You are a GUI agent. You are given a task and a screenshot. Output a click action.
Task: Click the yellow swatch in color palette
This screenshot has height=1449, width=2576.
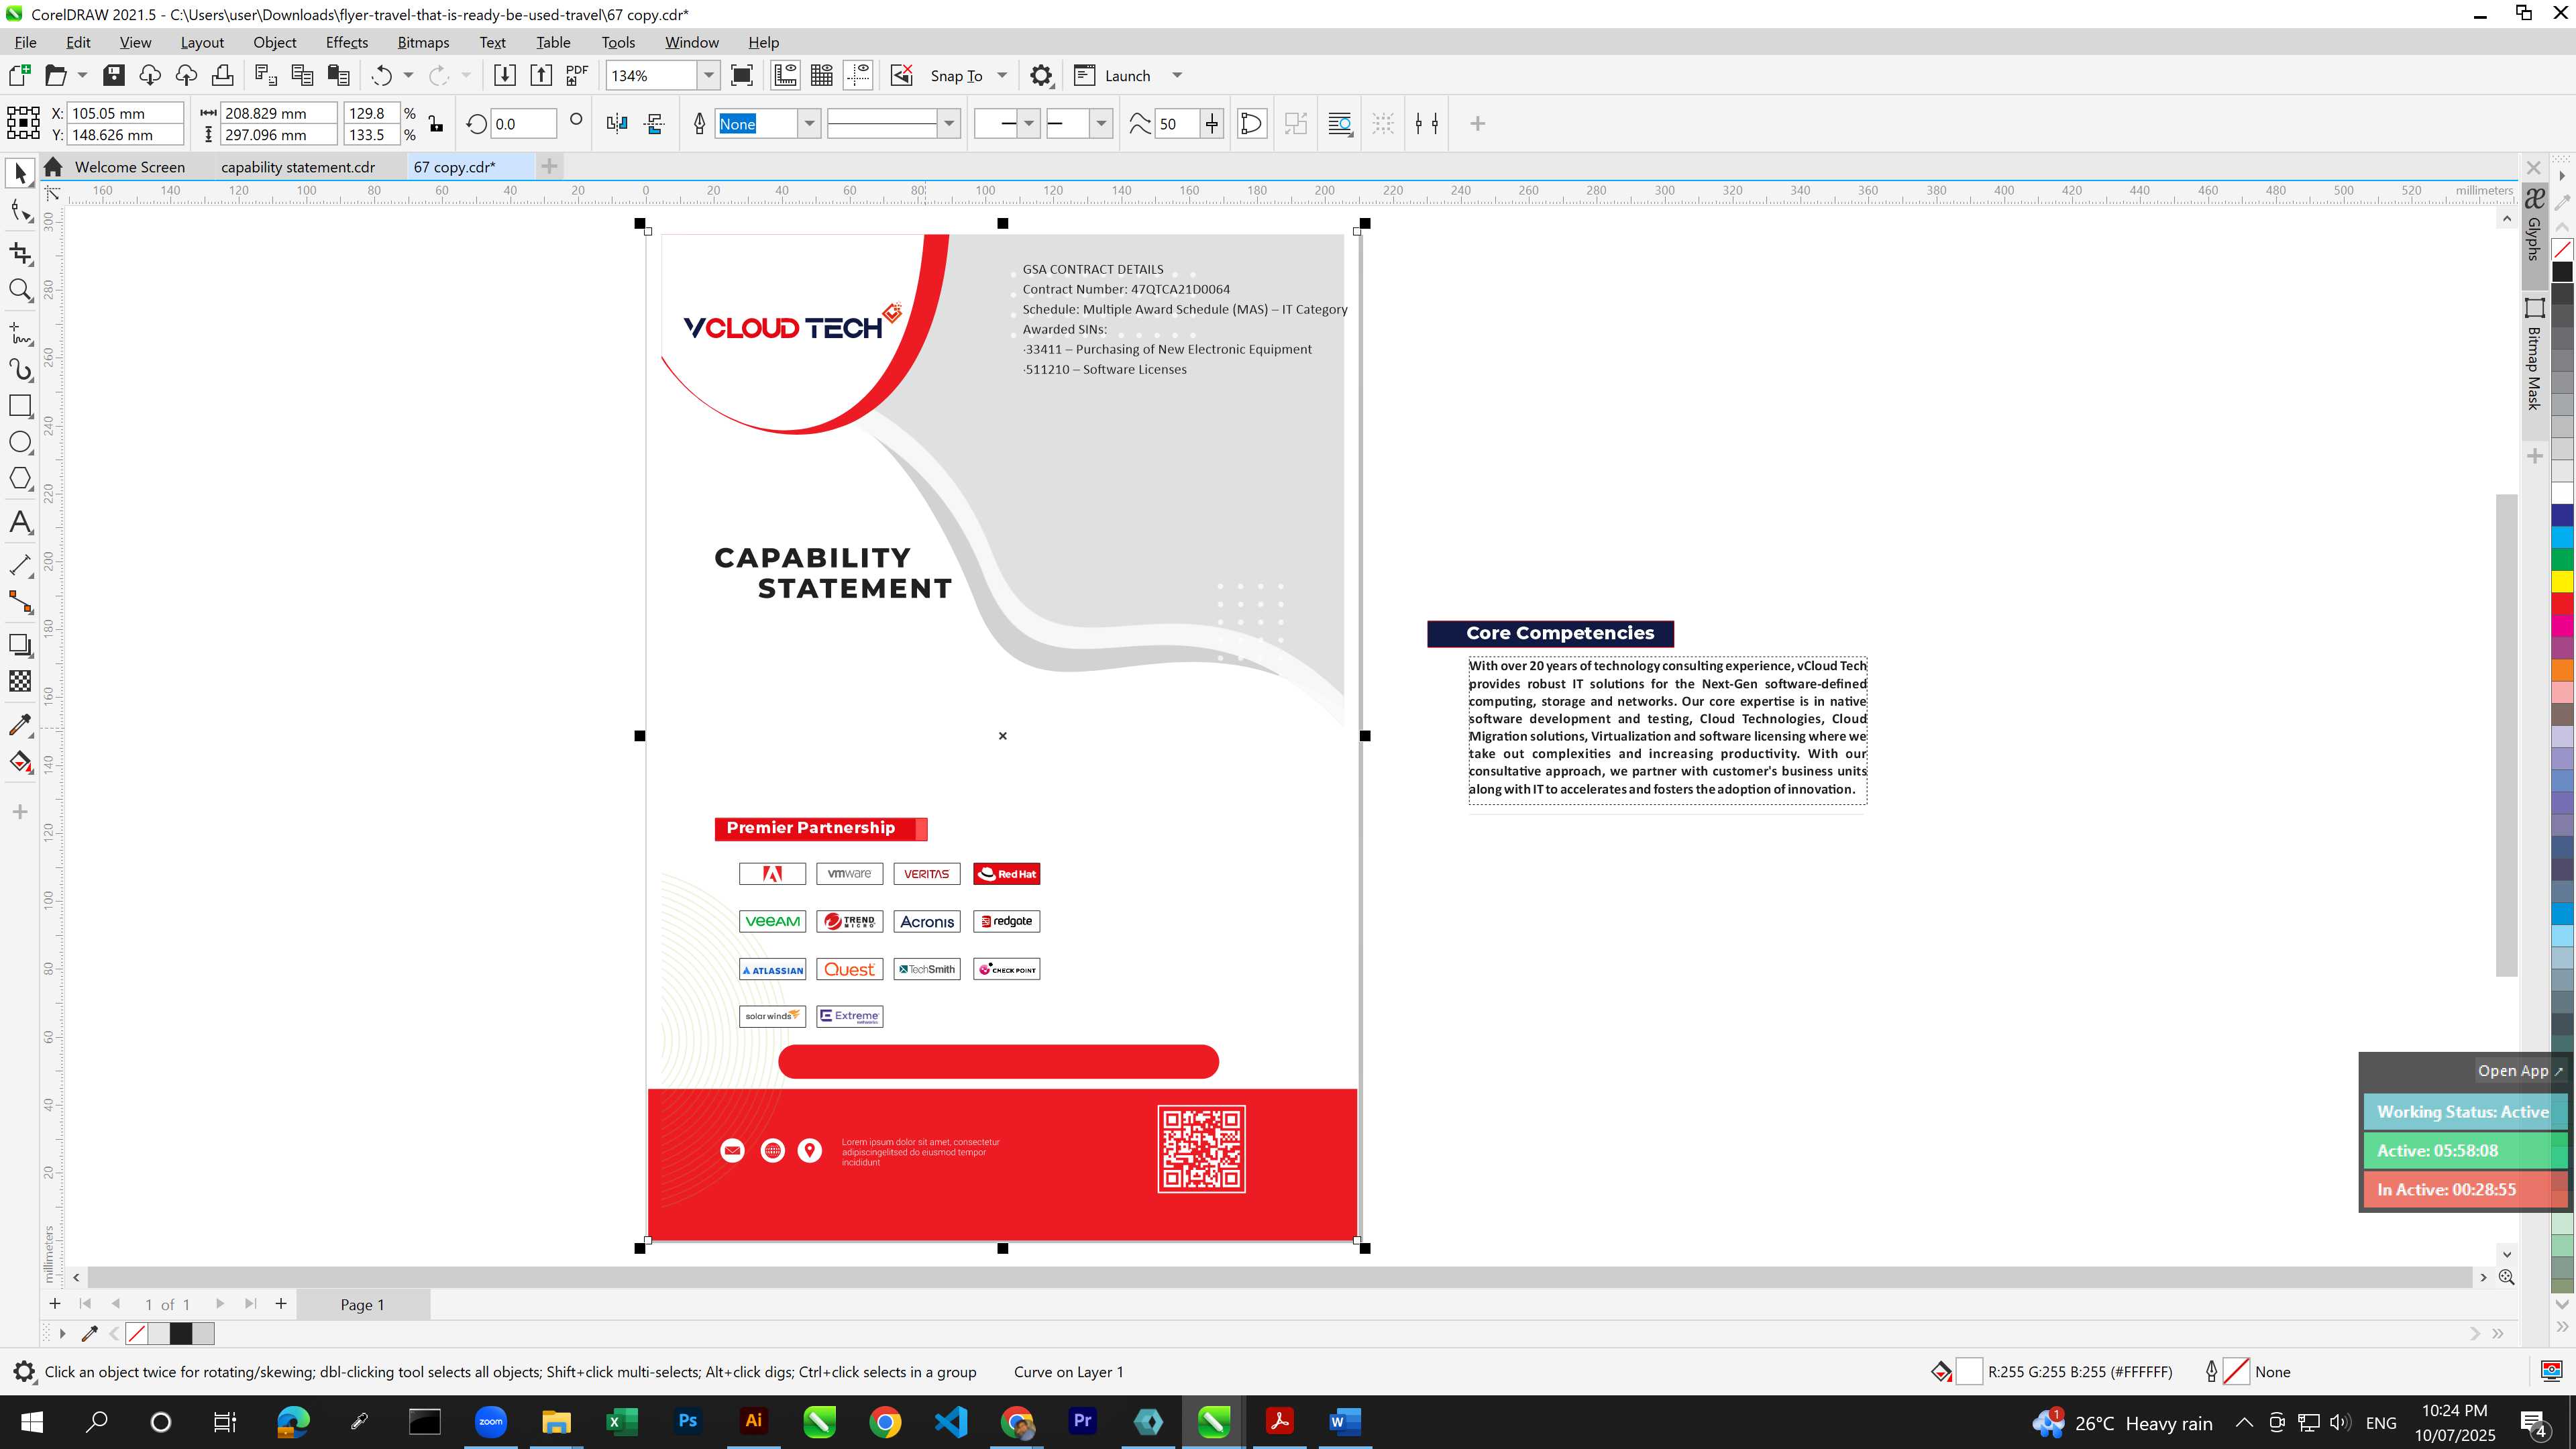[2563, 581]
